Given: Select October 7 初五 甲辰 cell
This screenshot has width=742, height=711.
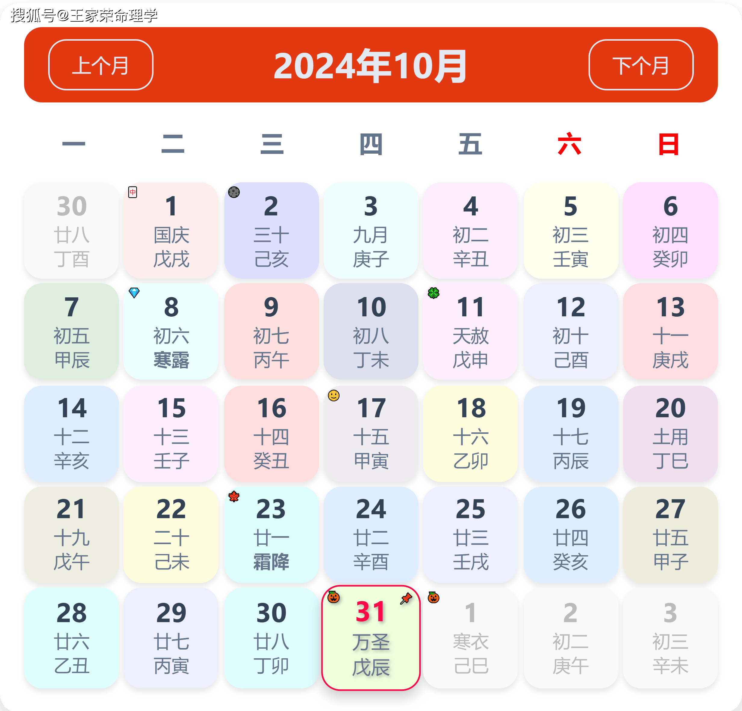Looking at the screenshot, I should point(72,331).
